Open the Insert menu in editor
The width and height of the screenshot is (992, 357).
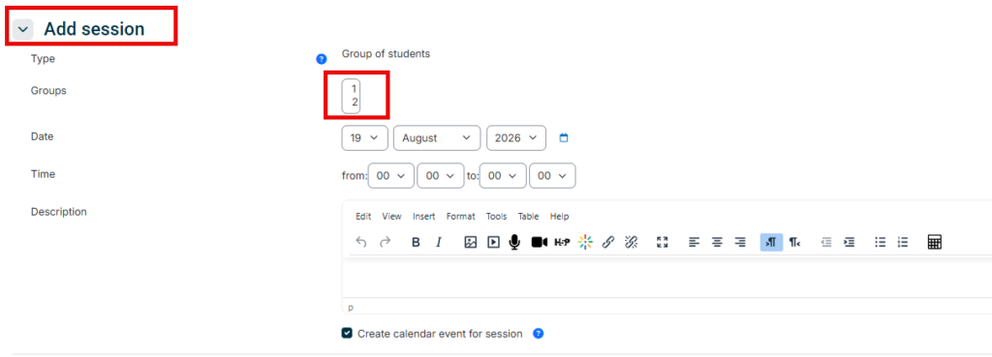click(424, 216)
